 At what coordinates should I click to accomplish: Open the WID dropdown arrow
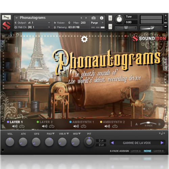pyautogui.click(x=79, y=134)
